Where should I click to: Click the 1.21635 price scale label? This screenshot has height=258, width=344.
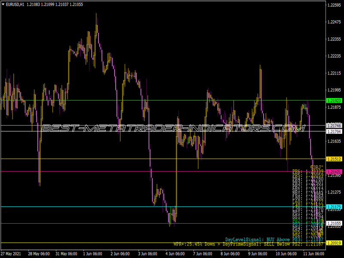tap(334, 141)
